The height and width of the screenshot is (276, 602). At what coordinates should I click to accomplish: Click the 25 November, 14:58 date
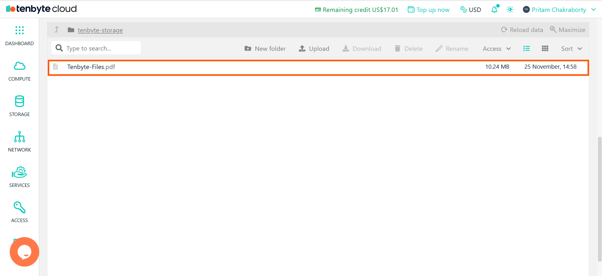[551, 67]
